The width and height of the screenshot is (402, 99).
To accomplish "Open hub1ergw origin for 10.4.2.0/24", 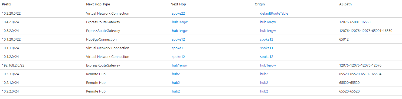I will click(x=268, y=22).
